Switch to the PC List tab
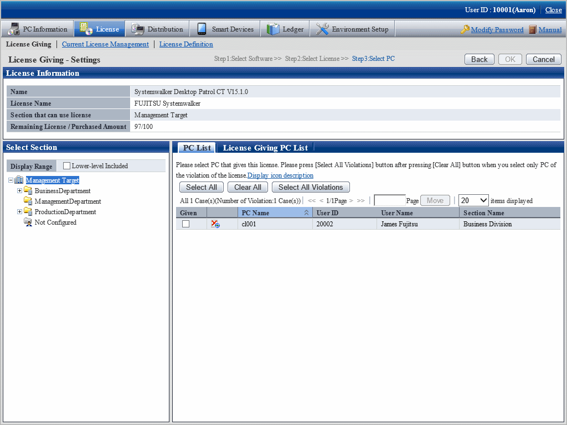The image size is (567, 425). pos(197,147)
